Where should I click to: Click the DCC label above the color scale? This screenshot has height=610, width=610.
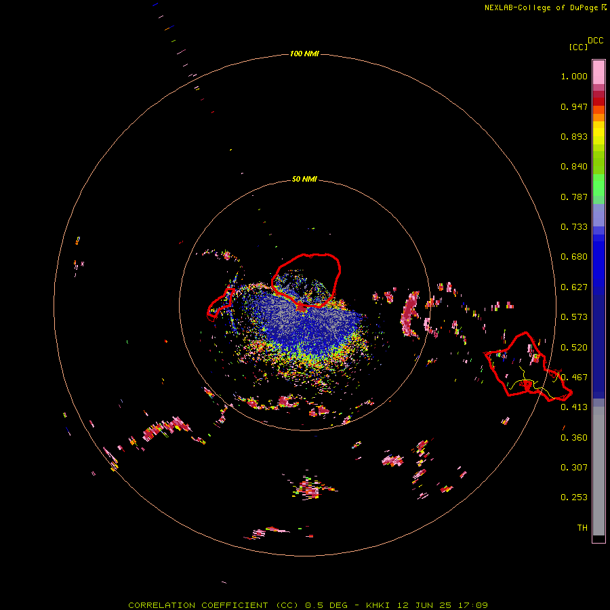click(595, 41)
